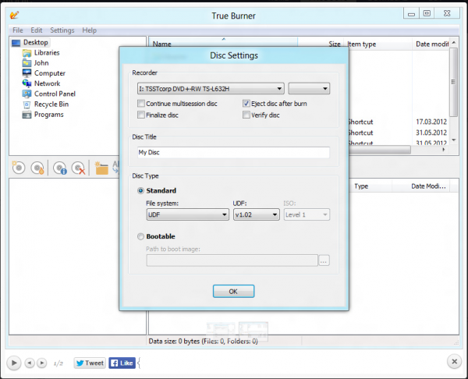
Task: Click the Facebook Like button
Action: [122, 363]
